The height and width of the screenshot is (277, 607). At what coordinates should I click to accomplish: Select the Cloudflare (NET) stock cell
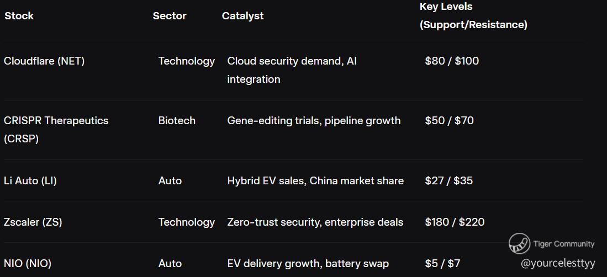[44, 61]
